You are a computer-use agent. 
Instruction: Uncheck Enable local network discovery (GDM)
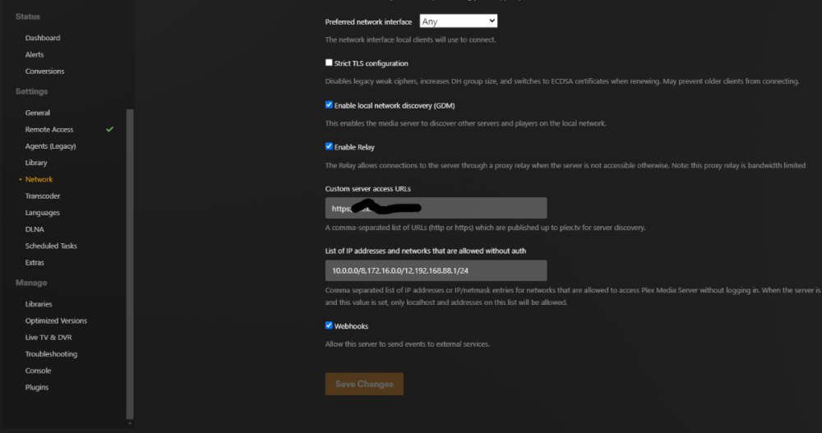[329, 105]
